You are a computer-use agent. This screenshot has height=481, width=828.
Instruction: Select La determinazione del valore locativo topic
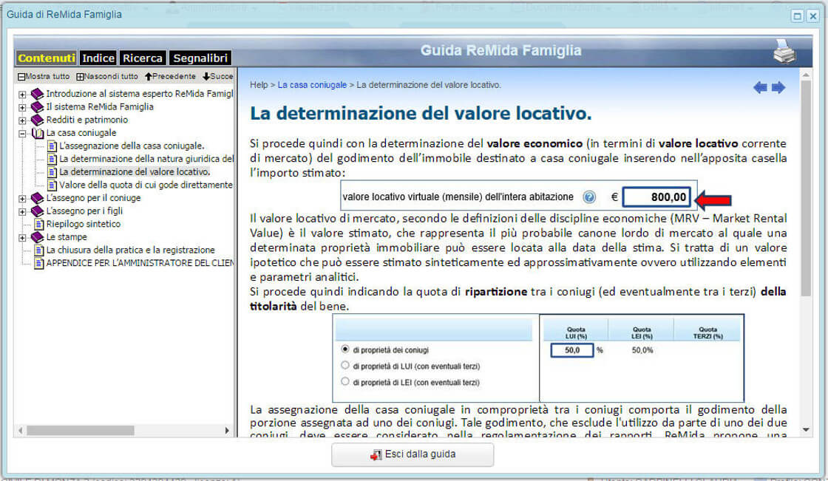pos(135,171)
